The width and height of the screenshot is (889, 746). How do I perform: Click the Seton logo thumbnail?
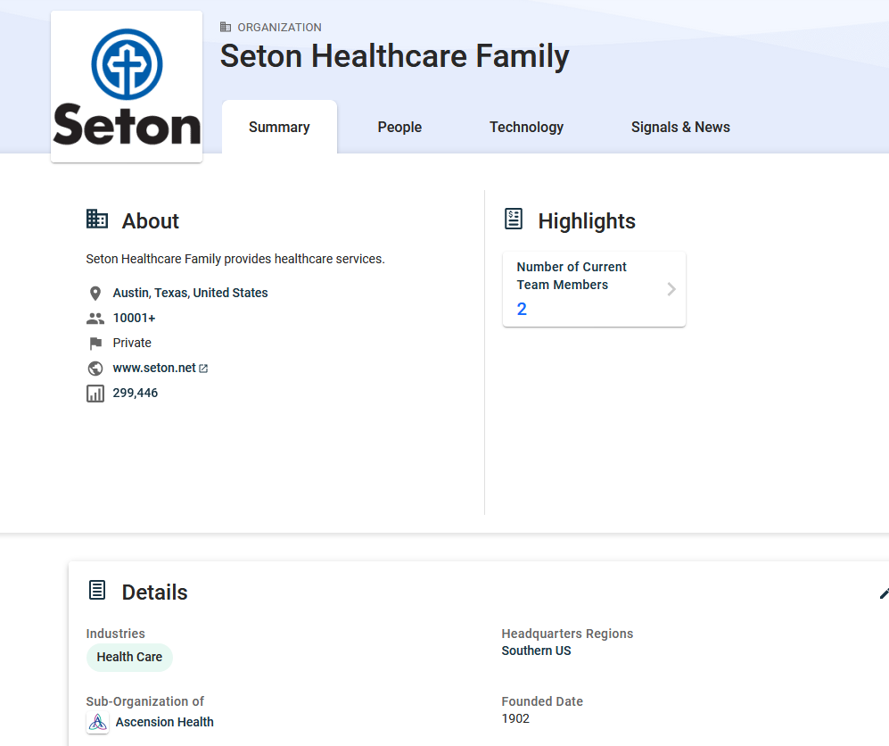click(127, 87)
